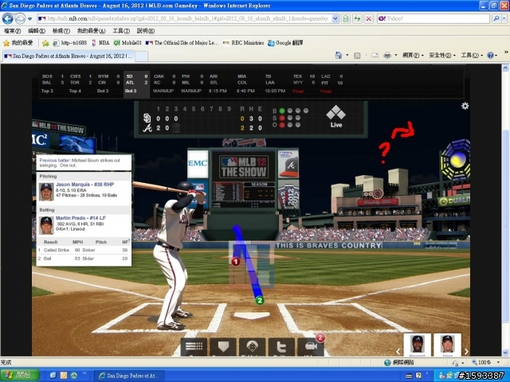Click the Live diamond indicator

336,116
